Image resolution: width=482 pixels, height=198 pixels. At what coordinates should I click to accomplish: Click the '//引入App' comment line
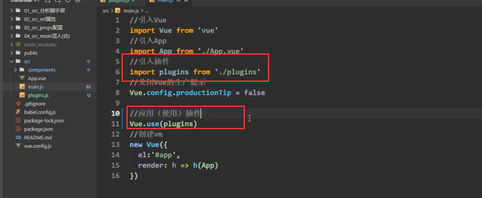click(148, 41)
